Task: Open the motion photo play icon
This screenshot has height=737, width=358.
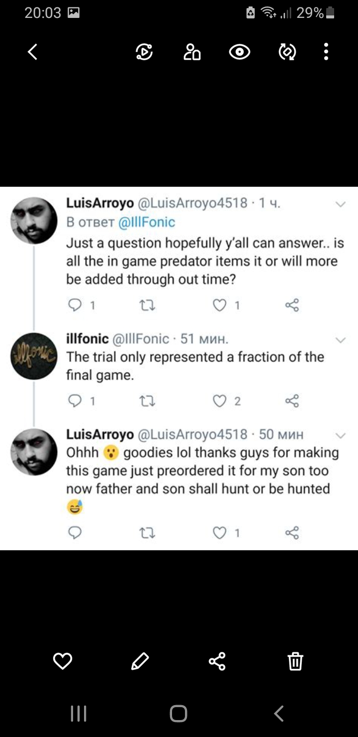Action: click(144, 52)
